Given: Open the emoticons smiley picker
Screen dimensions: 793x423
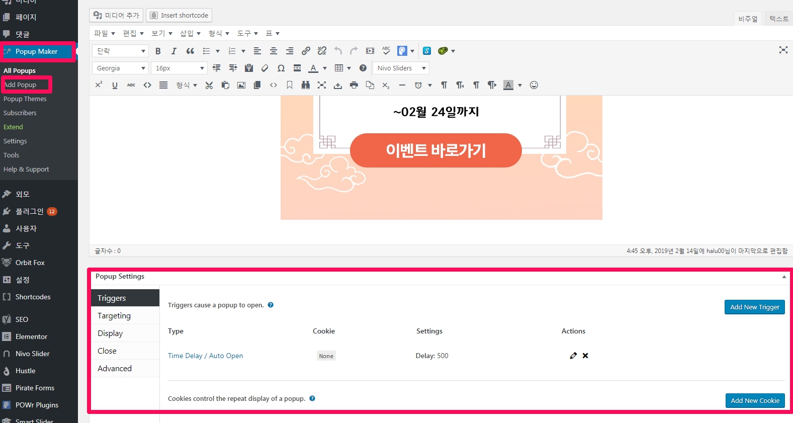Looking at the screenshot, I should 534,85.
